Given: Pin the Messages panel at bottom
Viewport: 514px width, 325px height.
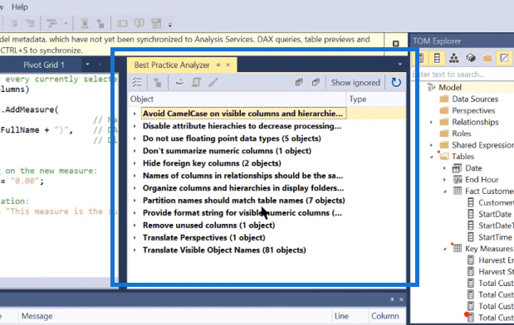Looking at the screenshot, I should (392, 299).
